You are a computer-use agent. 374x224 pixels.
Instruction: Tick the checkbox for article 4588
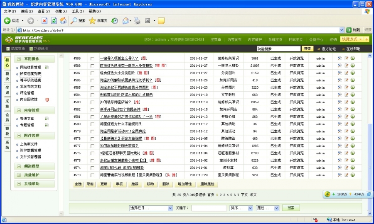pos(92,66)
